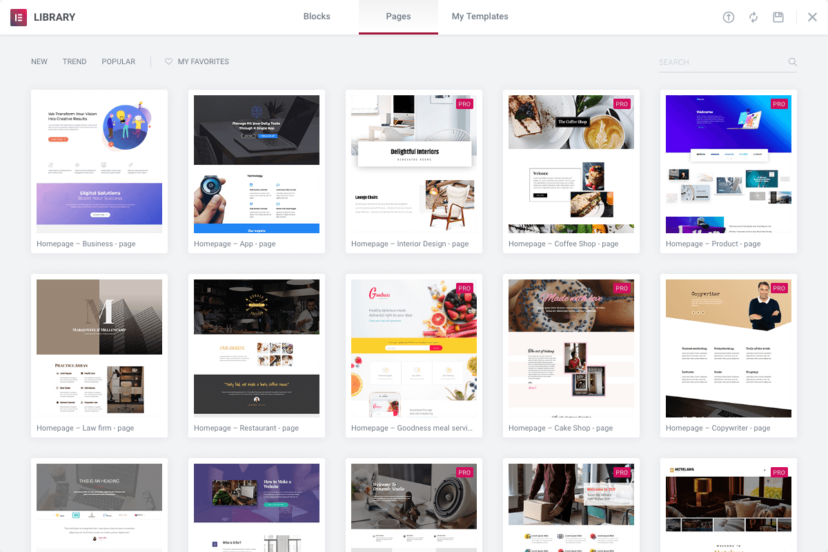The height and width of the screenshot is (552, 828).
Task: Click the heart icon beside My Favorites
Action: click(168, 61)
